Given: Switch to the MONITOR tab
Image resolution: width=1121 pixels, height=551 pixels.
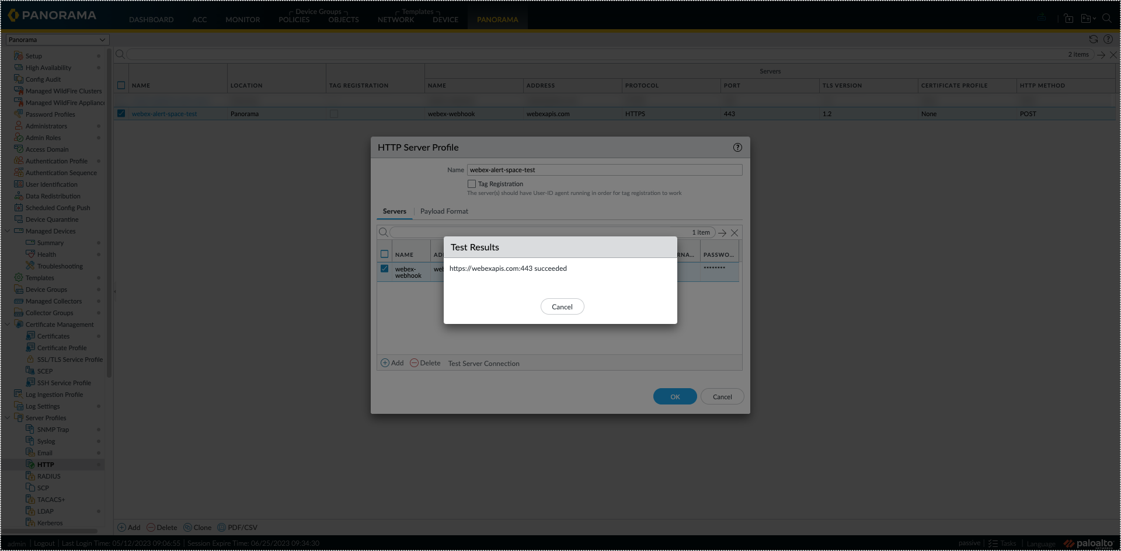Looking at the screenshot, I should pyautogui.click(x=243, y=20).
